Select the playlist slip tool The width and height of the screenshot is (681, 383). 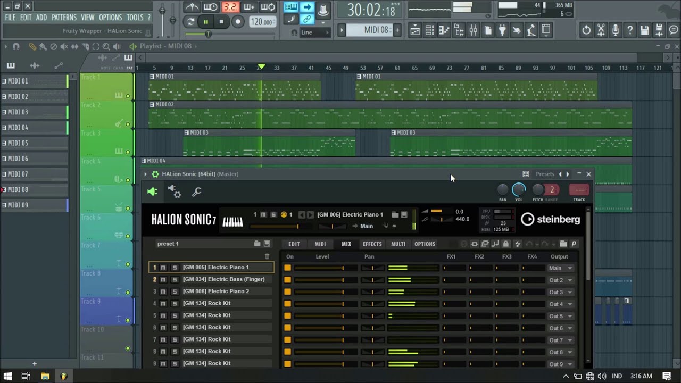76,47
